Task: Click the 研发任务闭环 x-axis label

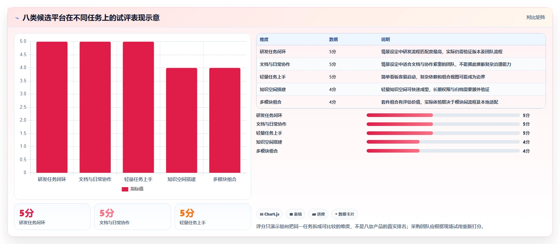Action: click(x=52, y=179)
